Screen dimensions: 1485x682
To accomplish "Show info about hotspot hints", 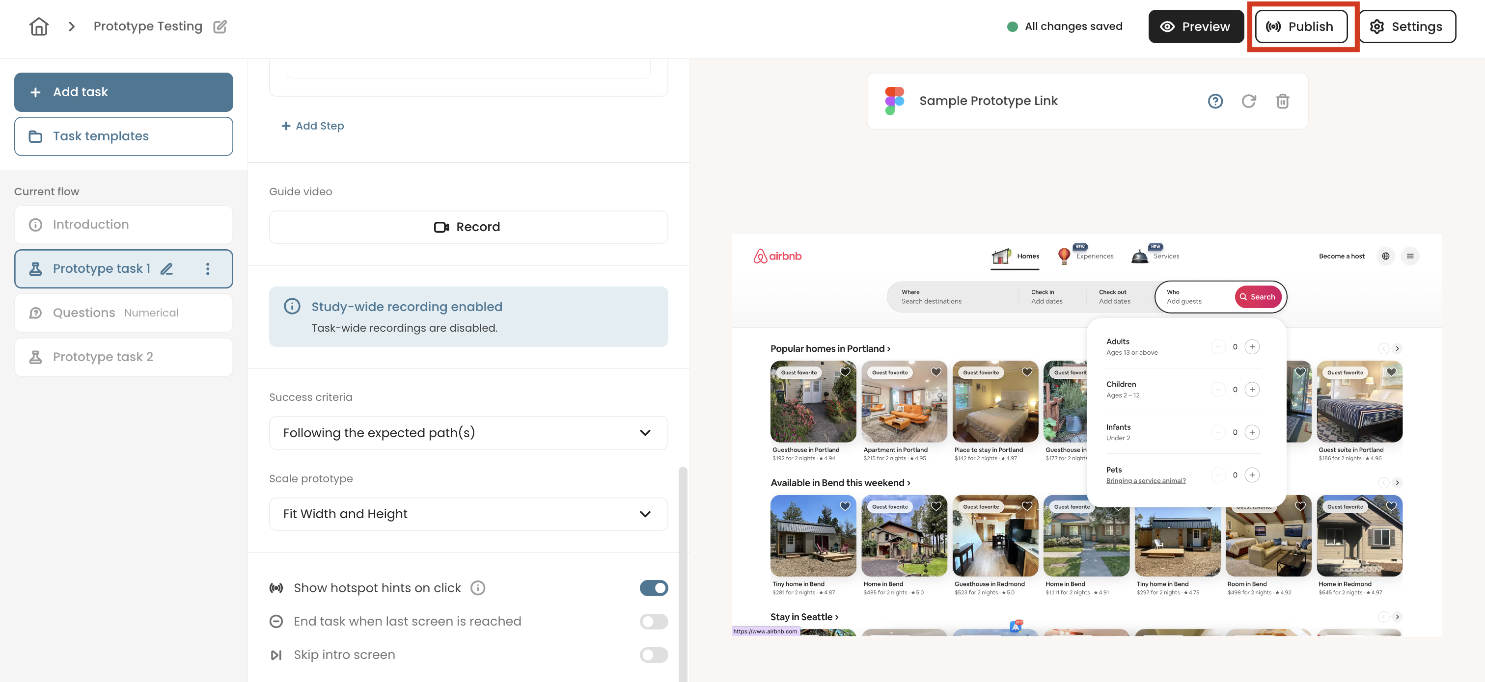I will coord(478,588).
